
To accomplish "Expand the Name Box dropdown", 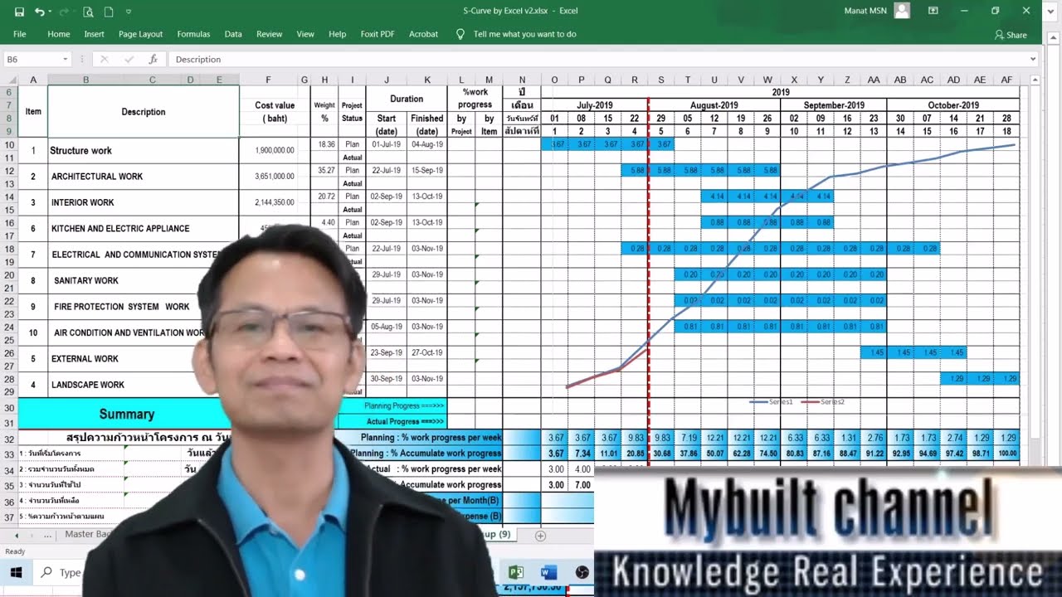I will coord(66,59).
